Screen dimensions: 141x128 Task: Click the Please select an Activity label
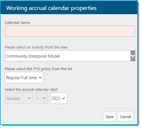pos(36,47)
